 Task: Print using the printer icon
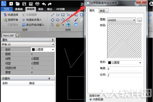(37, 4)
